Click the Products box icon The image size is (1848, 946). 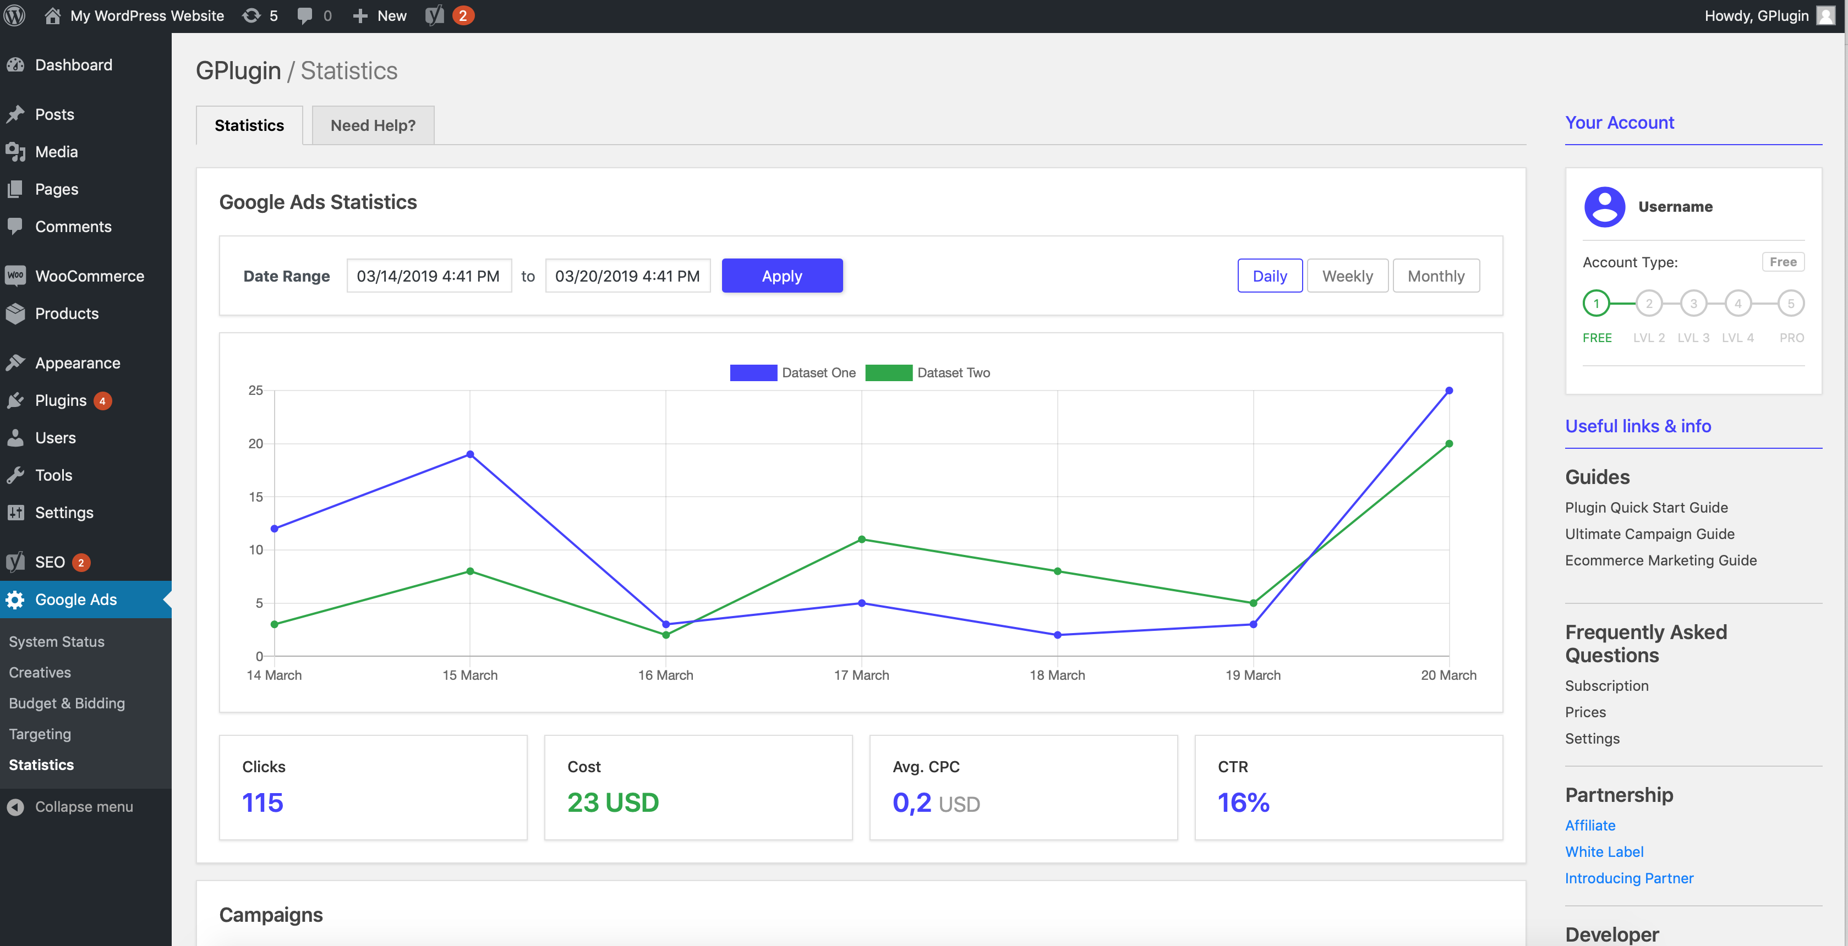pyautogui.click(x=16, y=313)
